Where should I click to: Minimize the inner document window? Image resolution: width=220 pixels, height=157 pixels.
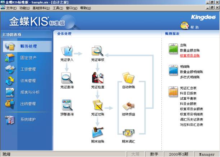(x=208, y=8)
